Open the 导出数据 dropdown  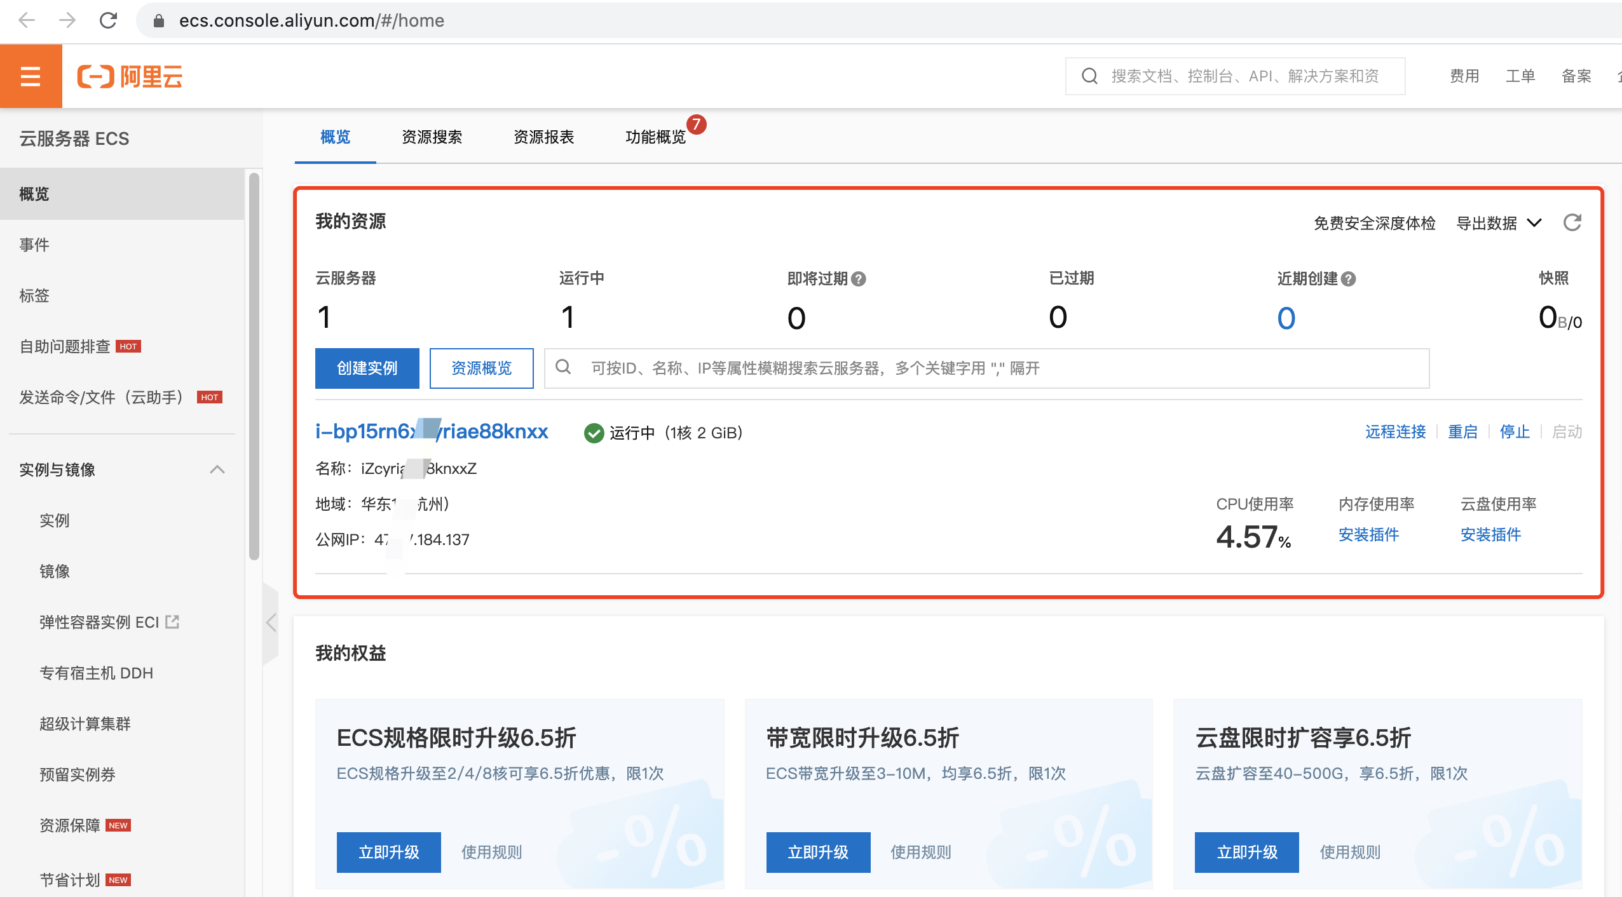[1499, 223]
